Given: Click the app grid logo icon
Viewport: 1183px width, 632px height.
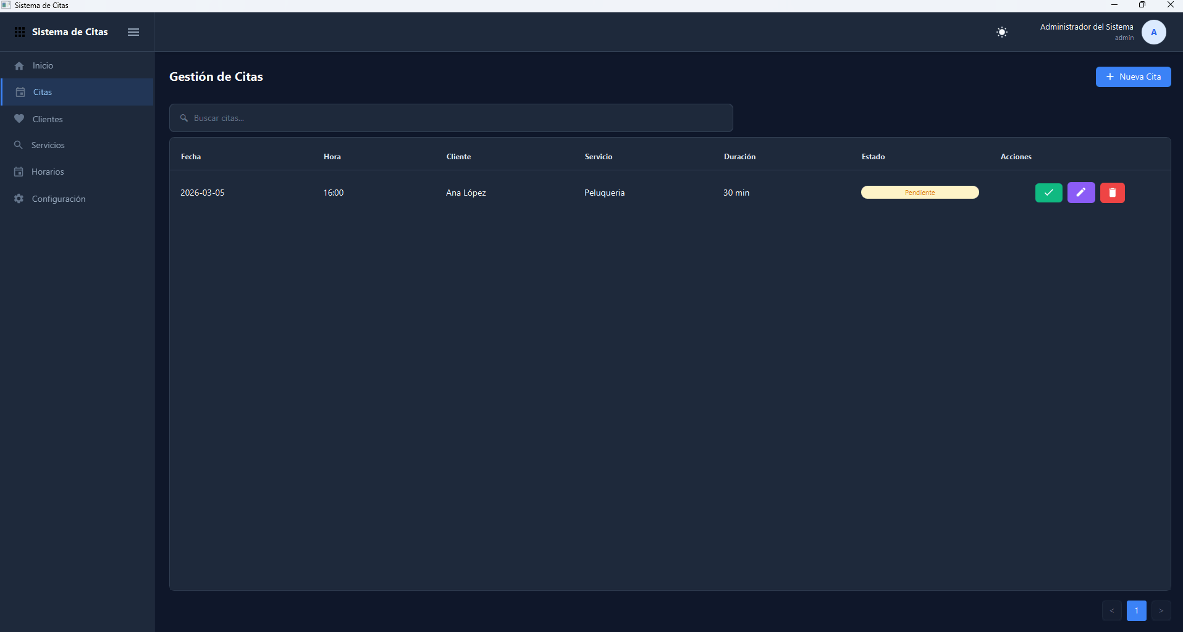Looking at the screenshot, I should pos(20,32).
